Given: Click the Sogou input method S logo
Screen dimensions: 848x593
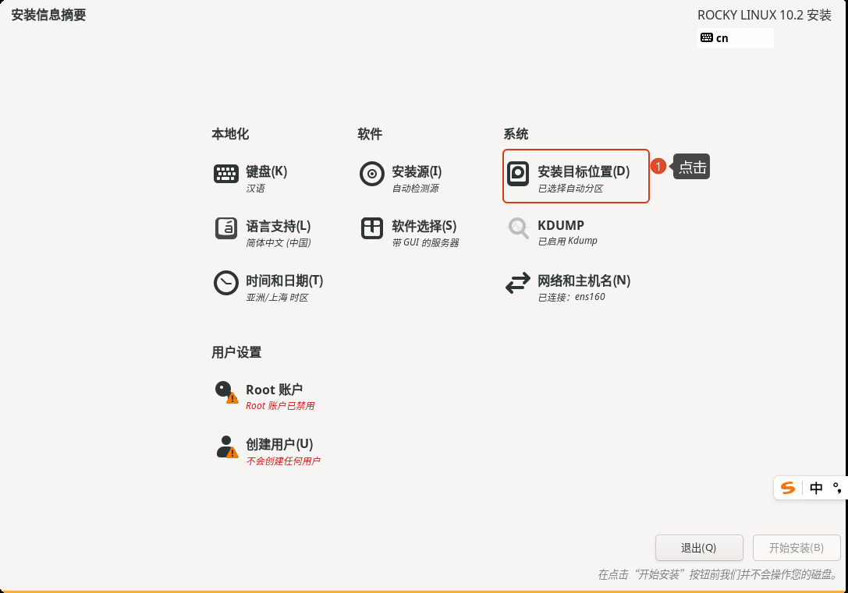Looking at the screenshot, I should point(788,489).
